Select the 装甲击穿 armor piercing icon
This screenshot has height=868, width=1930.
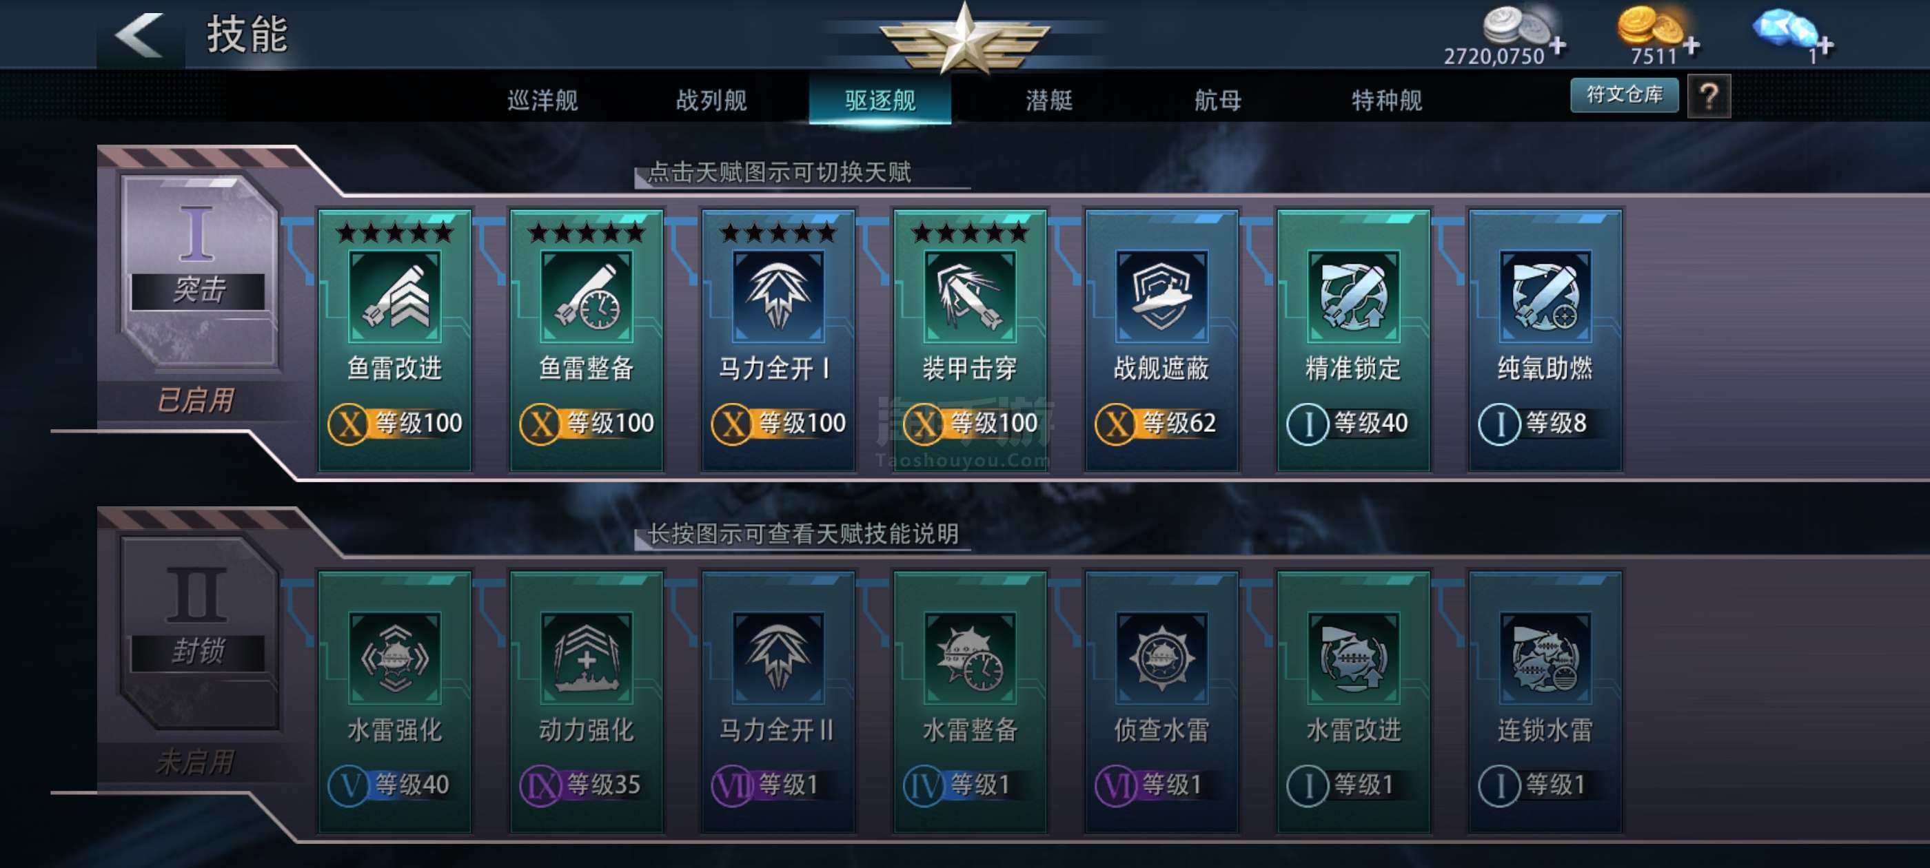[x=971, y=296]
